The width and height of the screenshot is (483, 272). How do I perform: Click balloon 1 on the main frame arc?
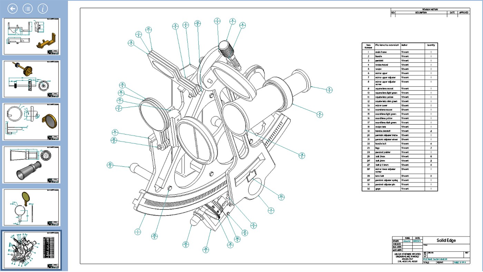tap(138, 231)
